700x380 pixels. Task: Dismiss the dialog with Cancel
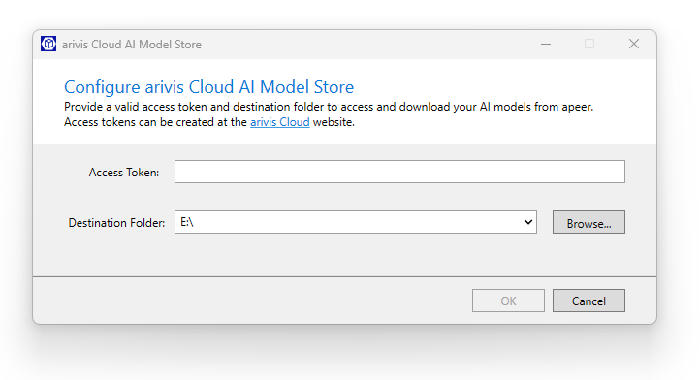pos(589,301)
